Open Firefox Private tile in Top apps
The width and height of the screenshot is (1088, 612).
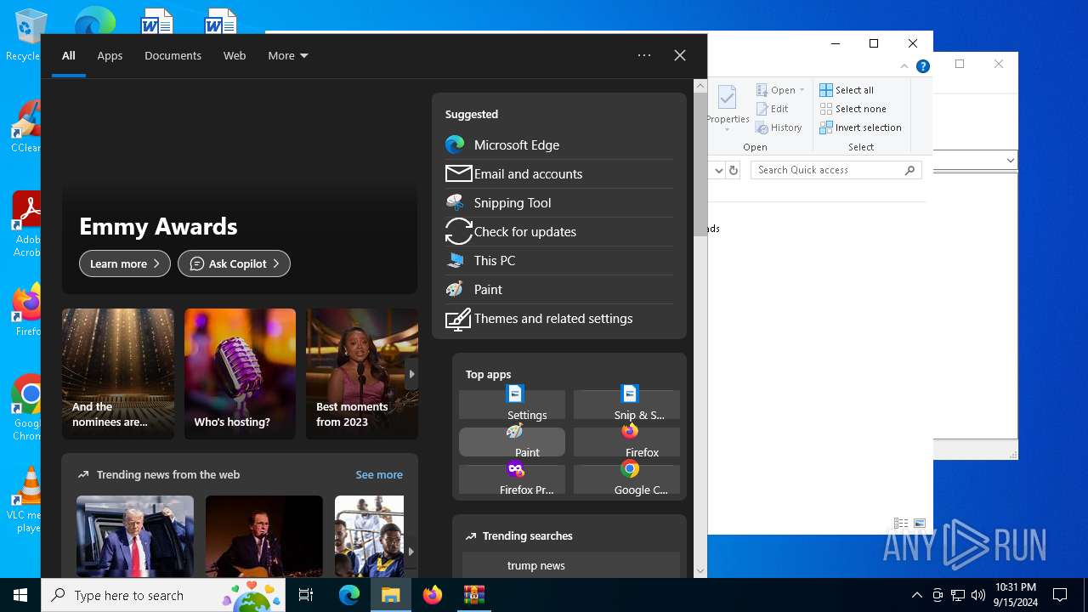[512, 479]
